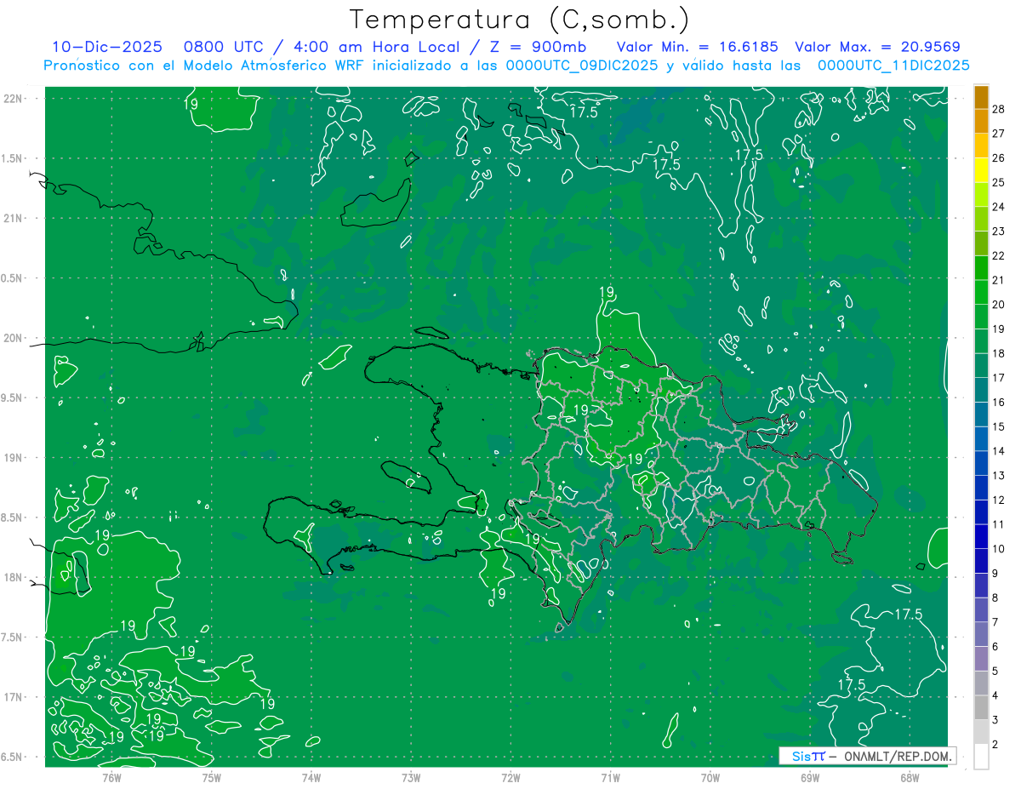This screenshot has height=789, width=1021.
Task: Select the "Z = 900mb" pressure level text
Action: coord(539,47)
